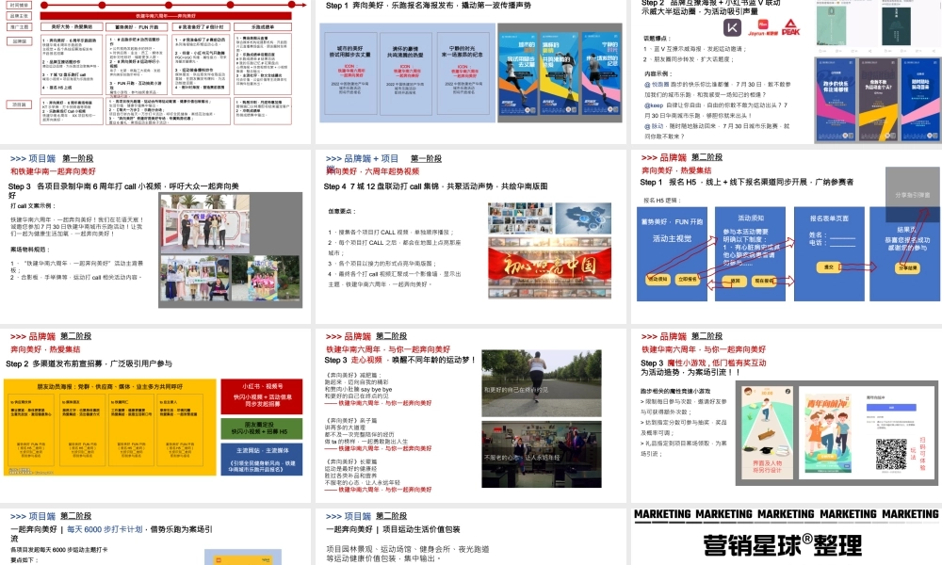
Task: Click the 立即报名 yellow button
Action: (x=688, y=280)
